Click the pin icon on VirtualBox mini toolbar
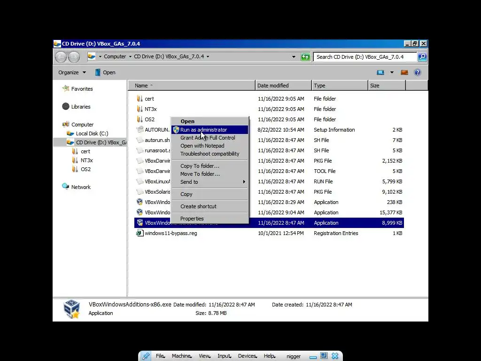This screenshot has height=361, width=481. [x=146, y=356]
